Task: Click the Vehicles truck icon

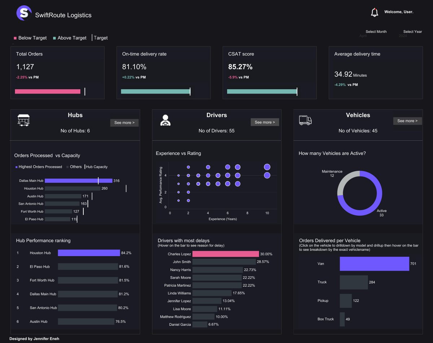Action: point(305,120)
